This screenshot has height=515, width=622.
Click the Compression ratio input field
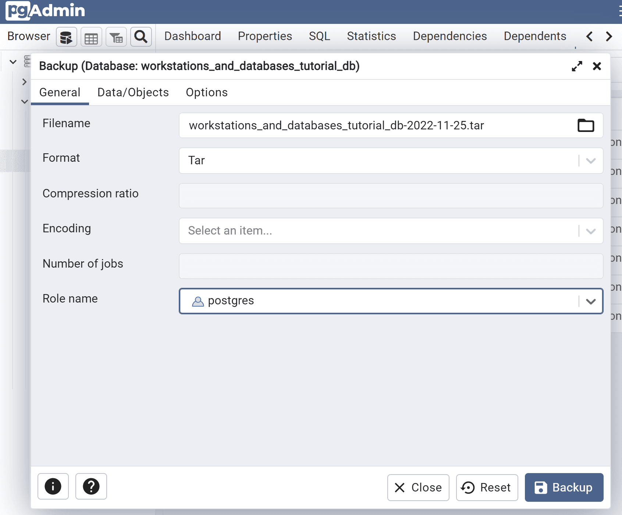coord(390,196)
